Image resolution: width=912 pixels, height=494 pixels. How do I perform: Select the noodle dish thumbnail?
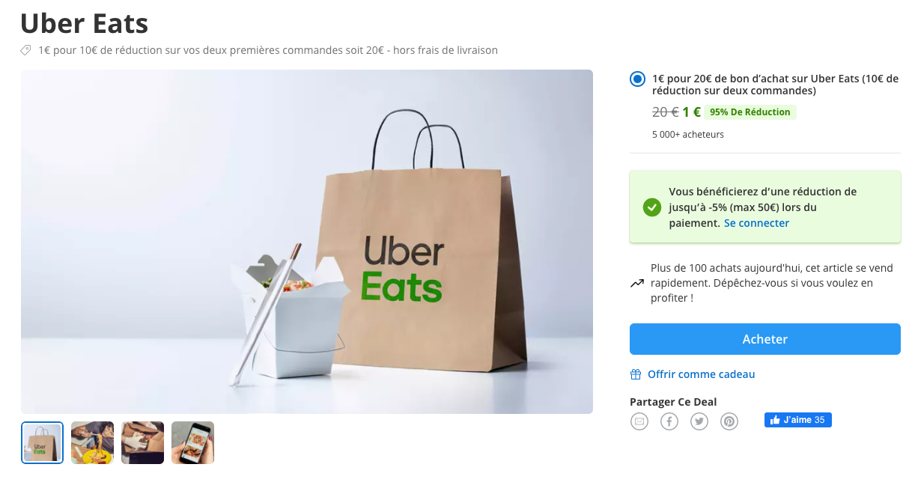[x=92, y=442]
